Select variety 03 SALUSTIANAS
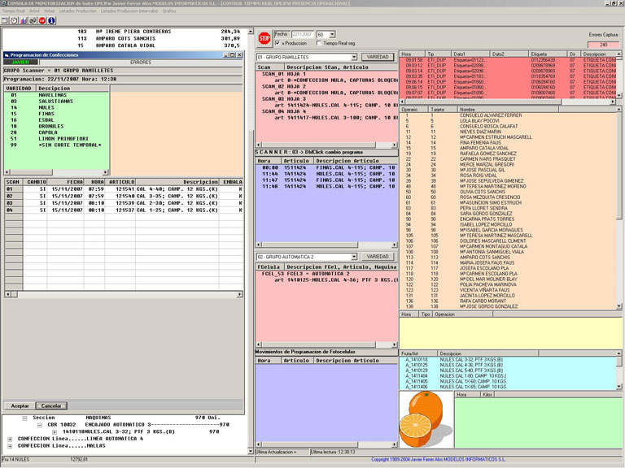Screen dimensions: 625x468 (56, 102)
